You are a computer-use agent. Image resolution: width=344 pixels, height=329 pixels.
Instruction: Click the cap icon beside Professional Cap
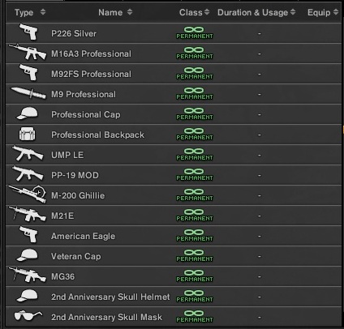27,113
